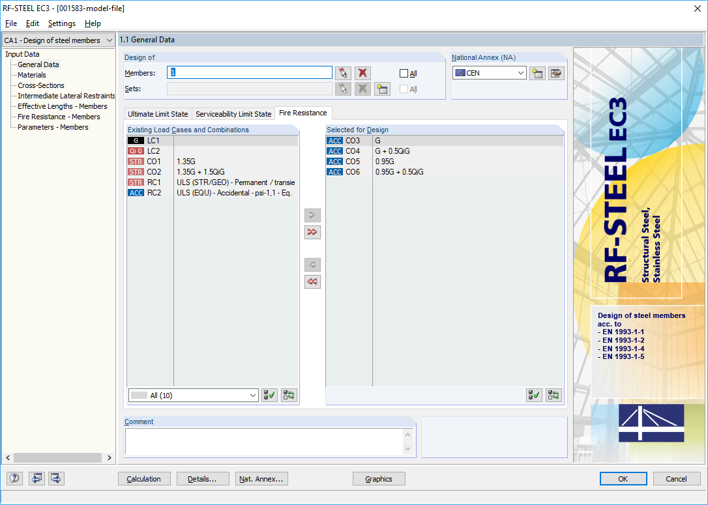Create new set of members icon
The width and height of the screenshot is (708, 505).
tap(382, 89)
